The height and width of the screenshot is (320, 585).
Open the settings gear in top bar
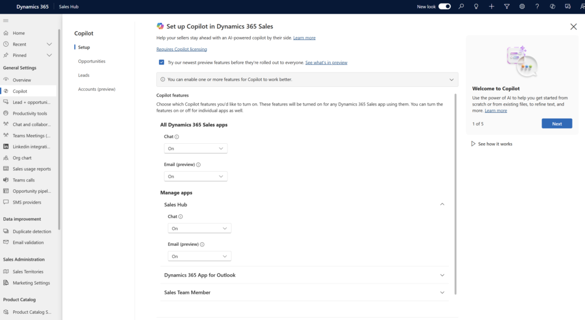(x=522, y=6)
